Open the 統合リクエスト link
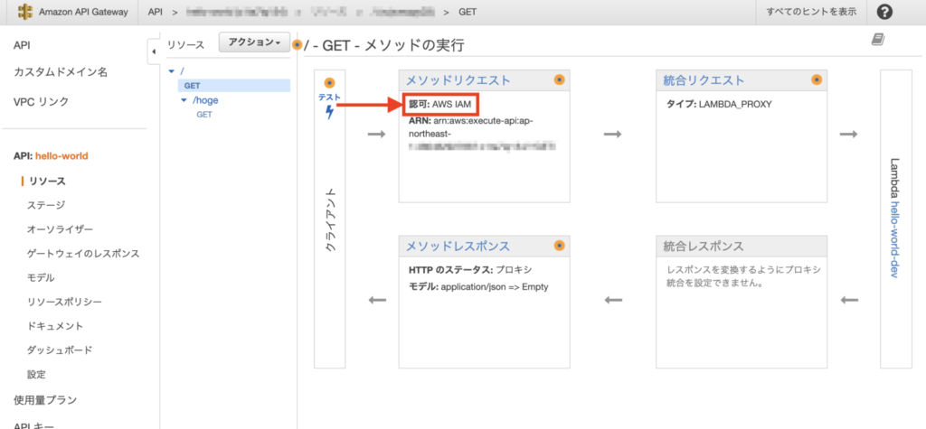The height and width of the screenshot is (429, 926). 704,81
